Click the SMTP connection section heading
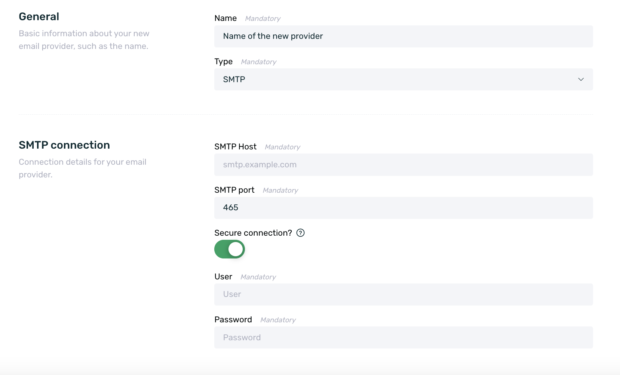The image size is (620, 375). tap(64, 145)
